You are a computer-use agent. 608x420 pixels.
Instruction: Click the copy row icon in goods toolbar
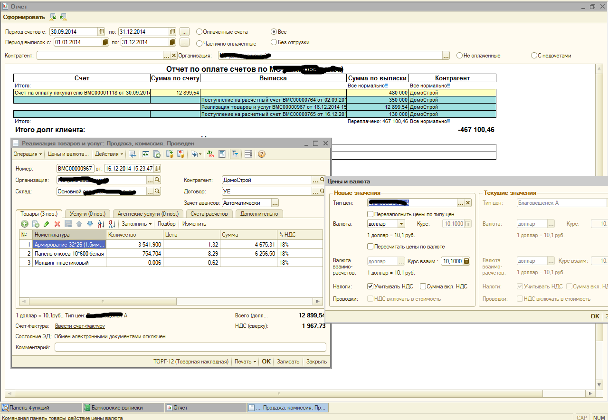(35, 224)
